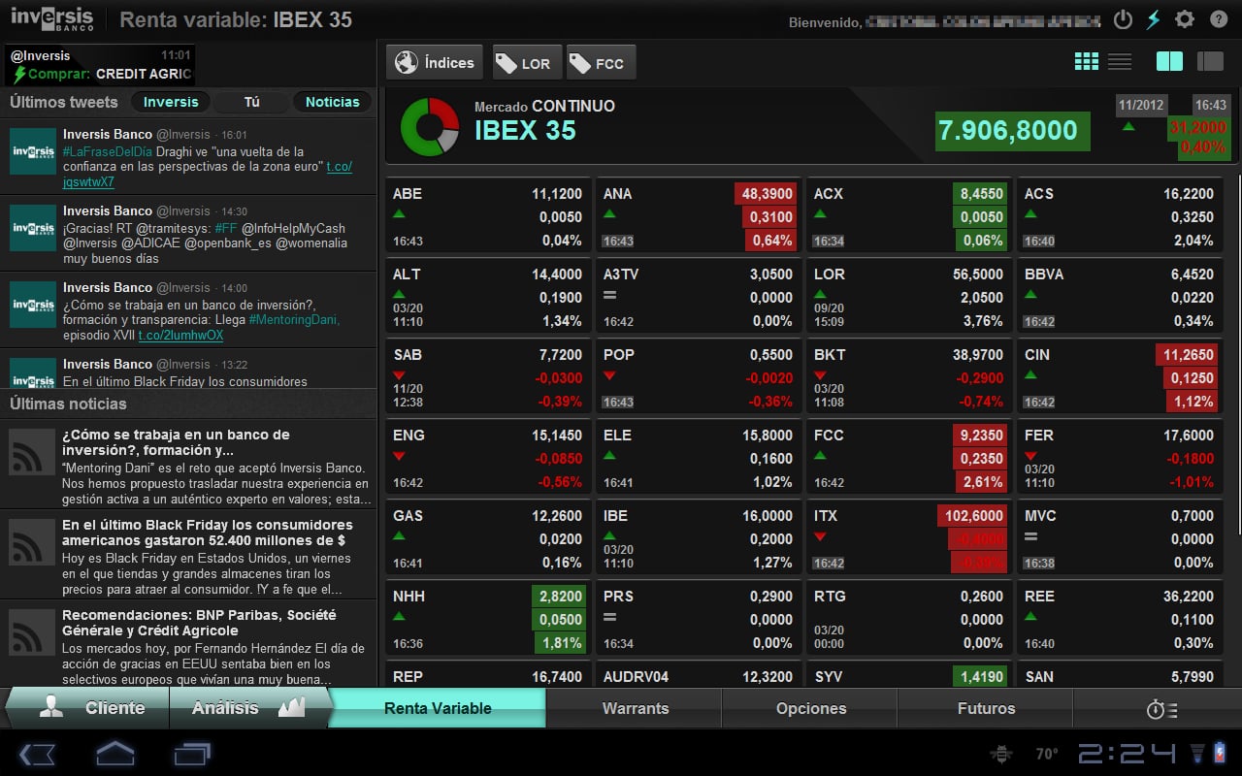Viewport: 1242px width, 776px height.
Task: Show the Noticias tab
Action: pos(333,102)
